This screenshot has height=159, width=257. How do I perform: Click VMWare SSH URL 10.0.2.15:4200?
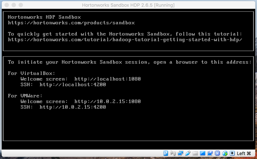click(x=73, y=107)
